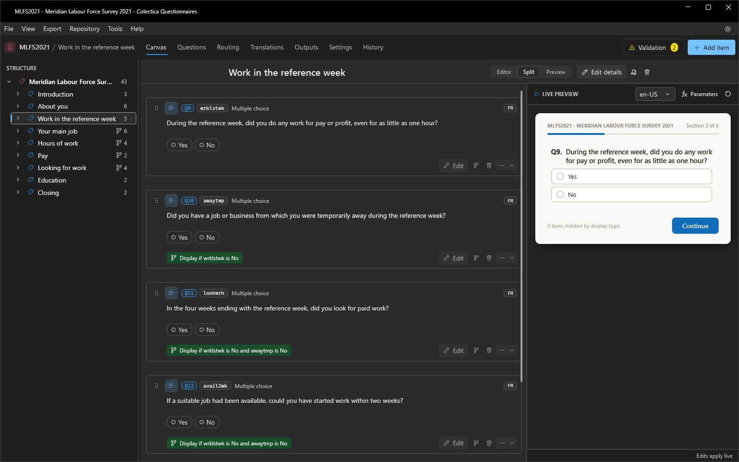Click Edit on question Q9

[x=454, y=165]
